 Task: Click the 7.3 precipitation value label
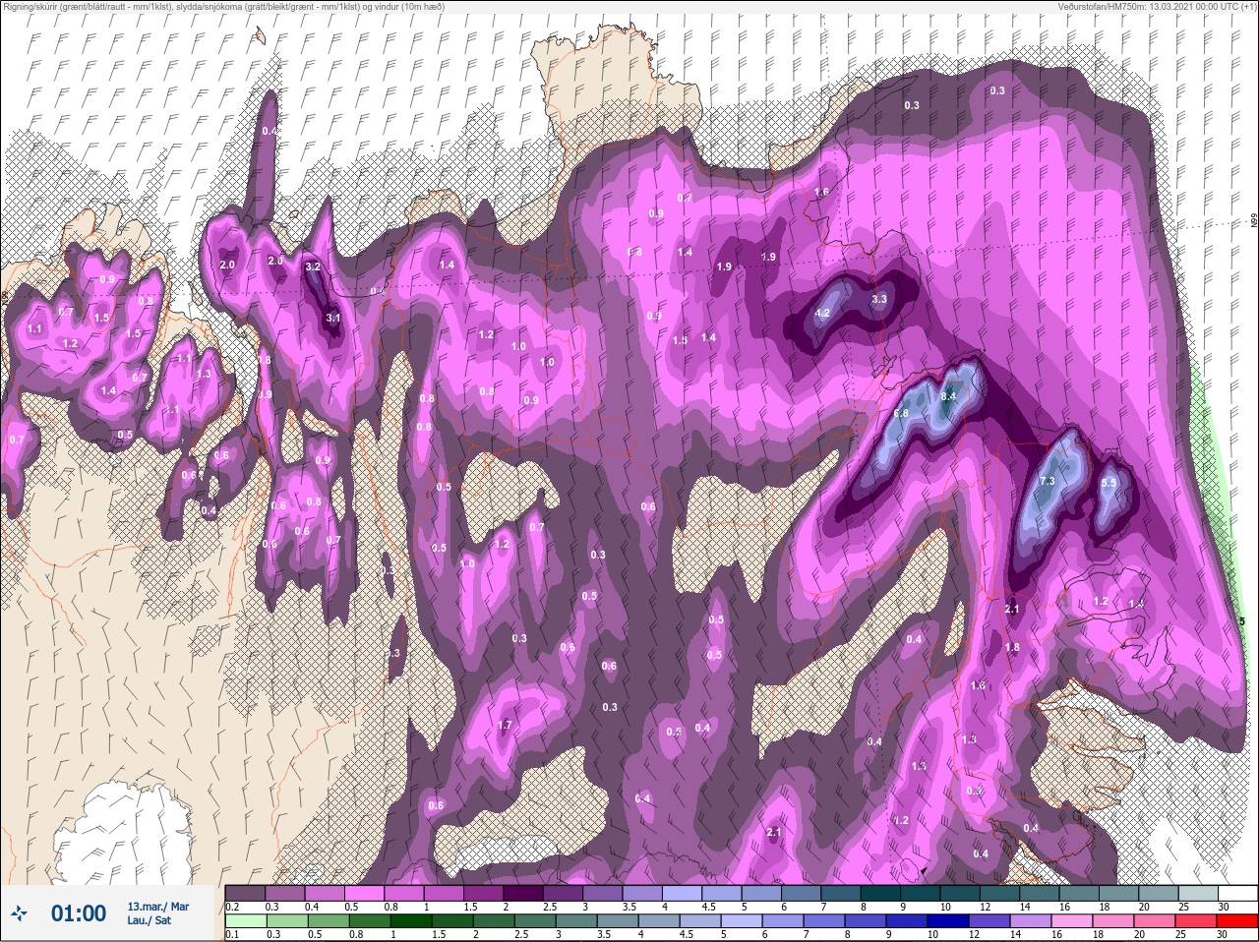click(x=1047, y=480)
